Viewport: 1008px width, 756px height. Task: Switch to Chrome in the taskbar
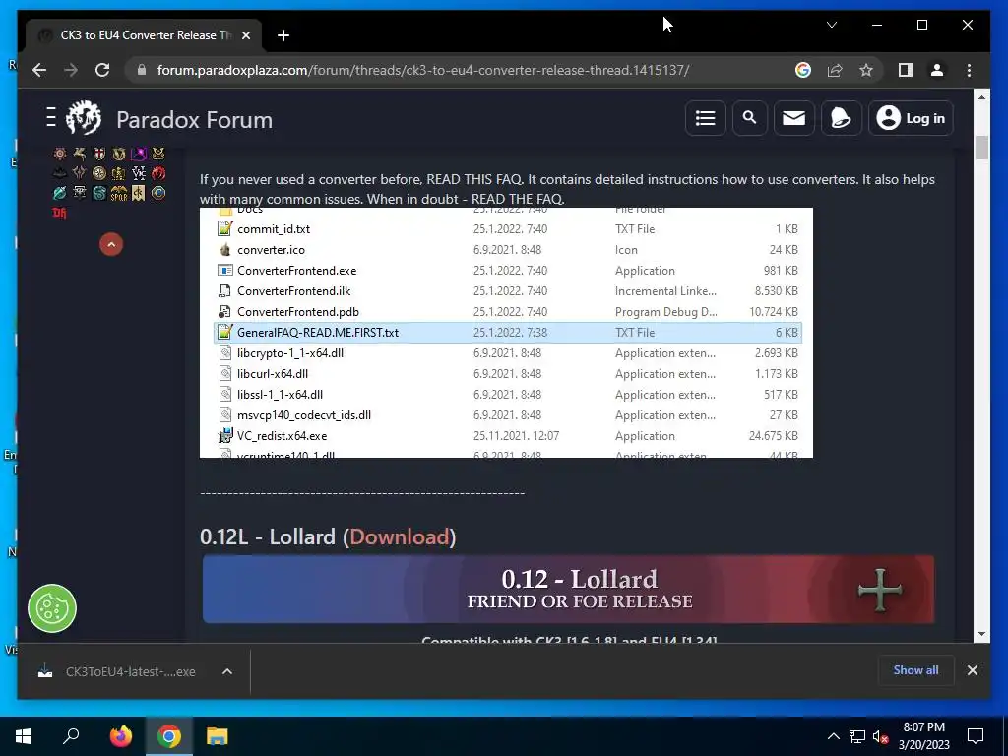coord(169,736)
